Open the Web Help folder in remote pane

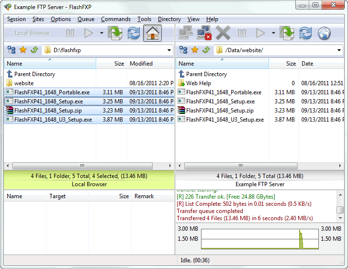(x=198, y=83)
